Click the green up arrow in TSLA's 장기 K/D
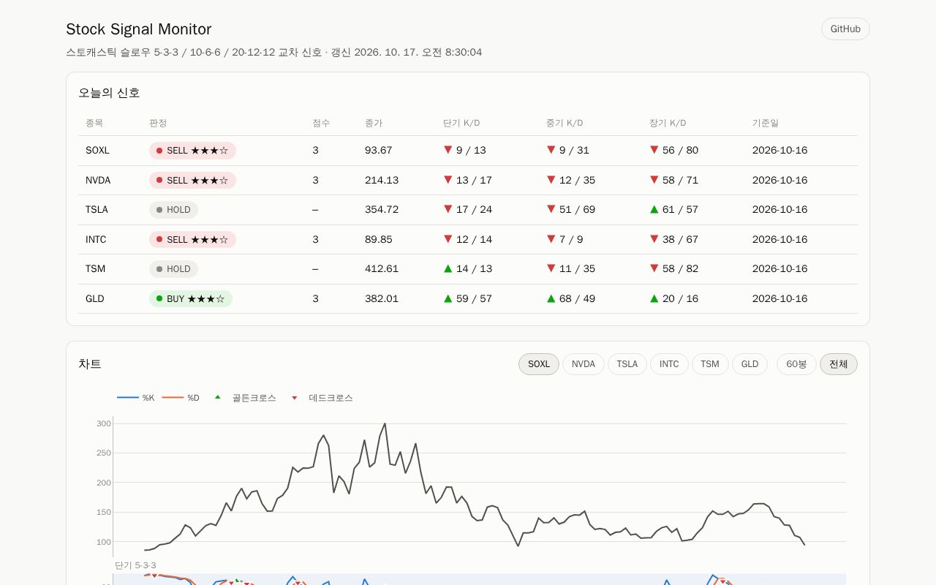936x585 pixels. point(654,209)
